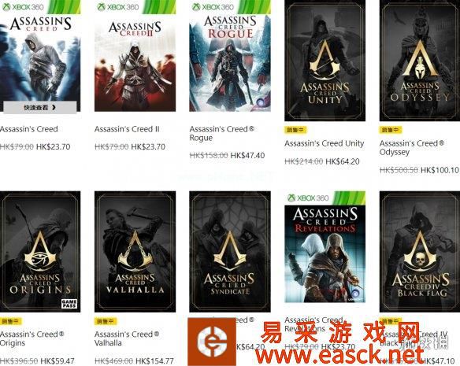Open Assassin's Creed Origins cover
The width and height of the screenshot is (460, 366).
(x=40, y=252)
